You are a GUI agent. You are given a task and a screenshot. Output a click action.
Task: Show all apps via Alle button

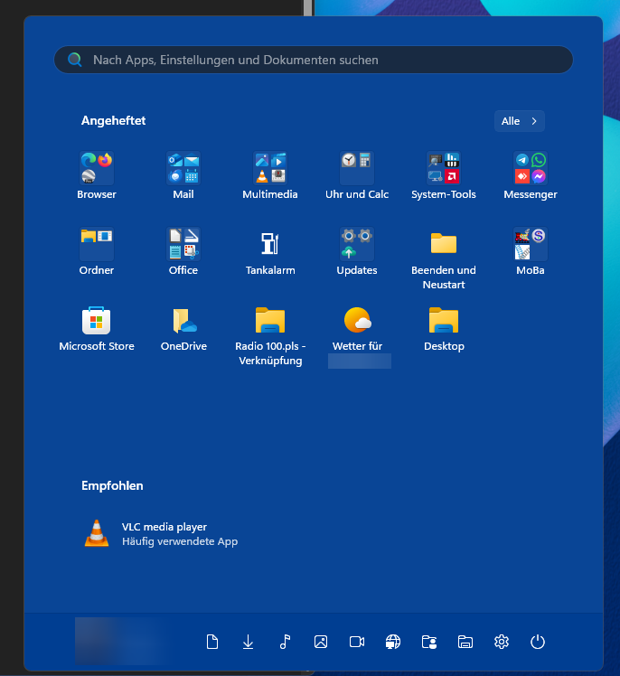[520, 121]
